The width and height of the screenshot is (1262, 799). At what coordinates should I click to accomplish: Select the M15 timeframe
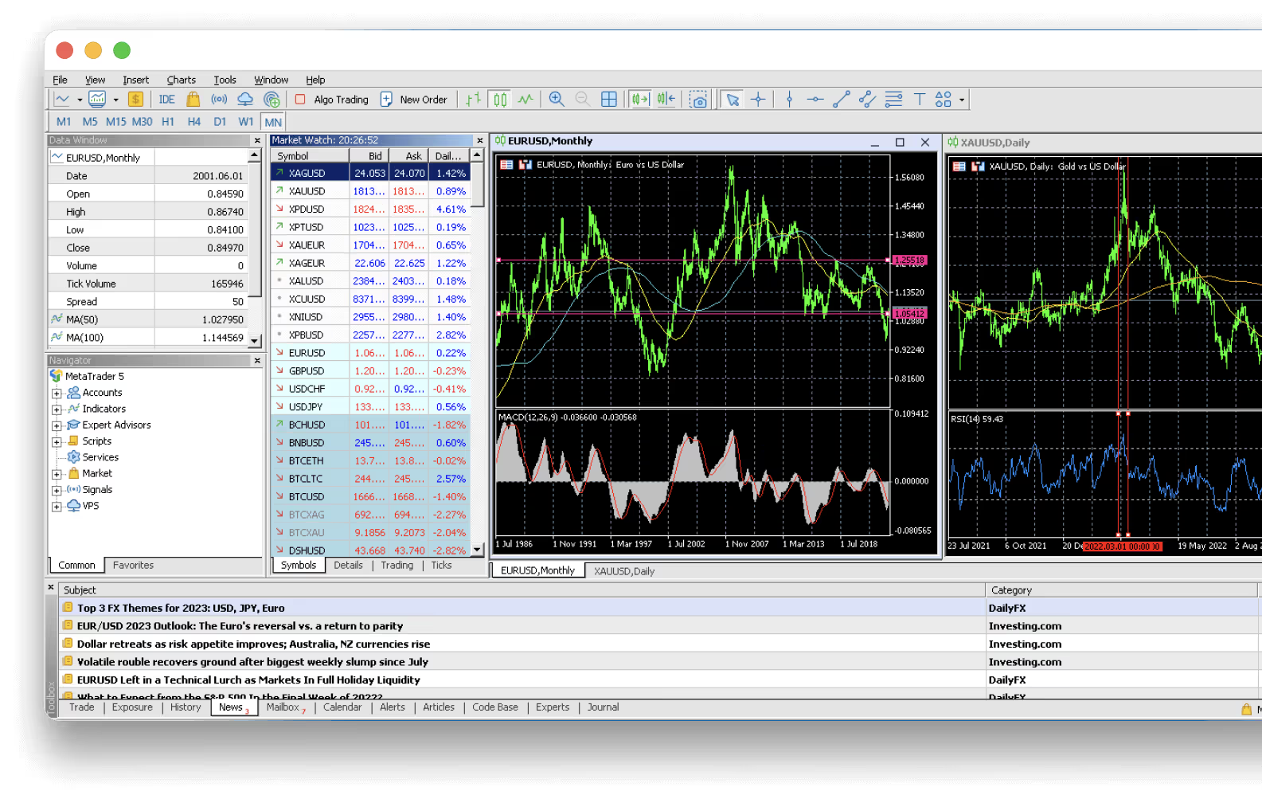(x=116, y=122)
